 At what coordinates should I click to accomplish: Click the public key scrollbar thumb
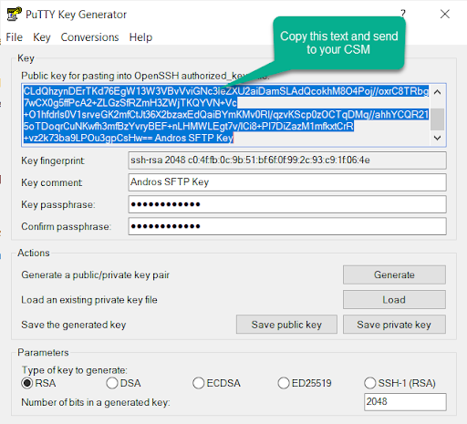click(x=438, y=119)
